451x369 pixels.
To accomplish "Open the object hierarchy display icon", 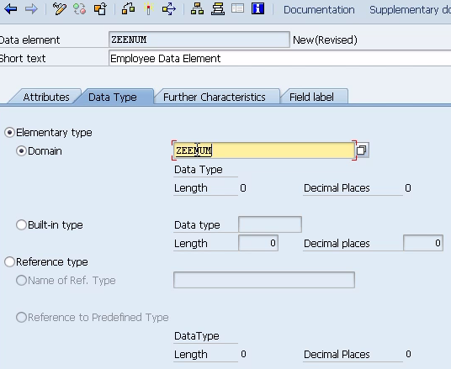I will 197,9.
